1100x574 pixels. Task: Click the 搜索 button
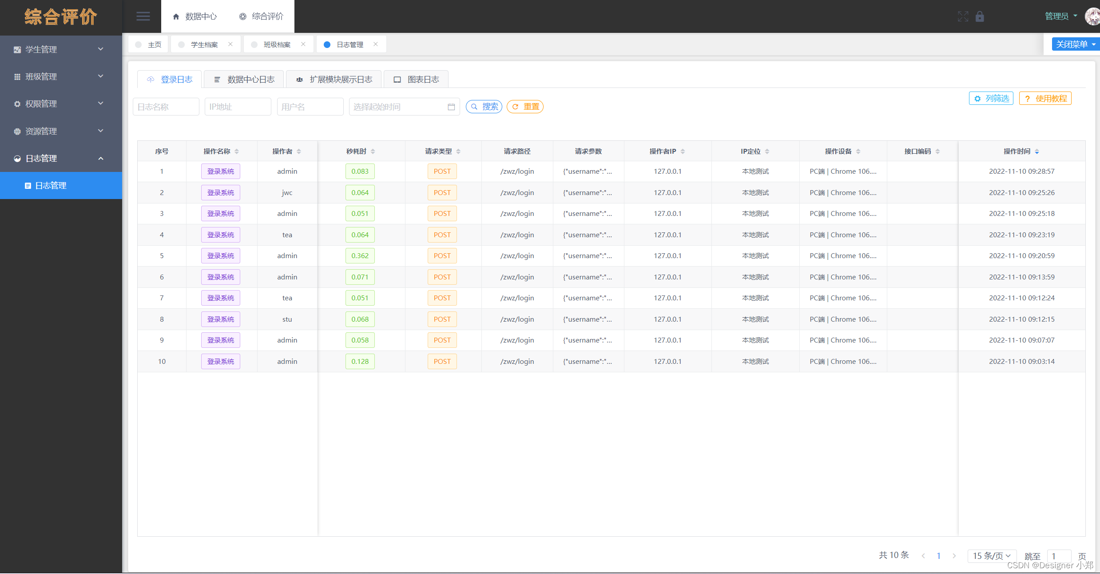(484, 107)
